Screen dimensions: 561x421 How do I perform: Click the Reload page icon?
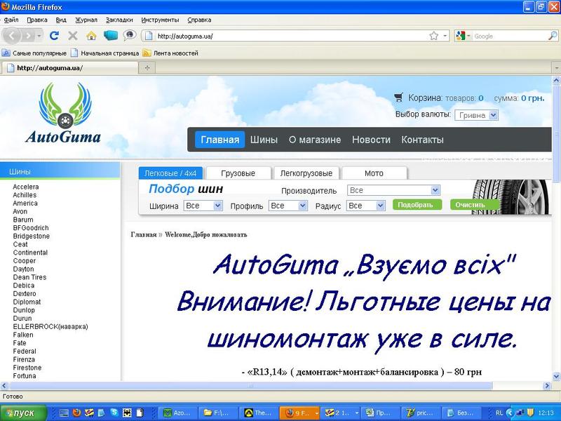[x=54, y=36]
